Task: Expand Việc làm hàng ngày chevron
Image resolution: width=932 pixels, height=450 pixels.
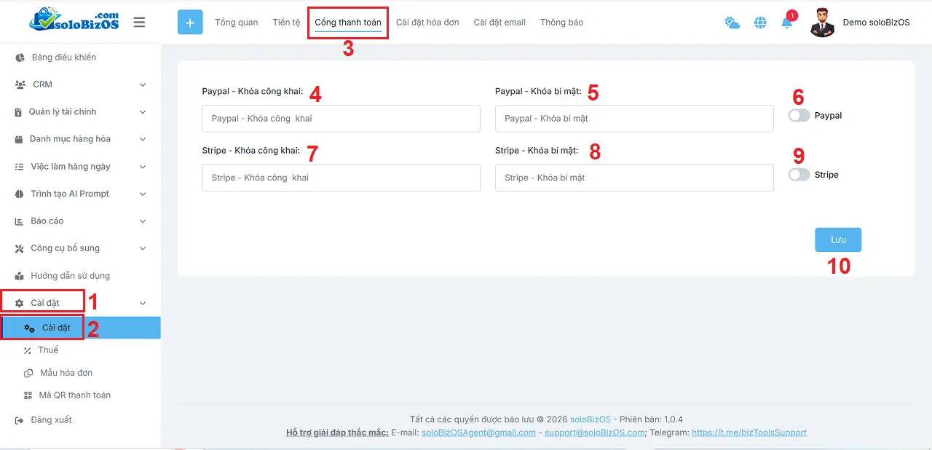Action: [x=143, y=167]
